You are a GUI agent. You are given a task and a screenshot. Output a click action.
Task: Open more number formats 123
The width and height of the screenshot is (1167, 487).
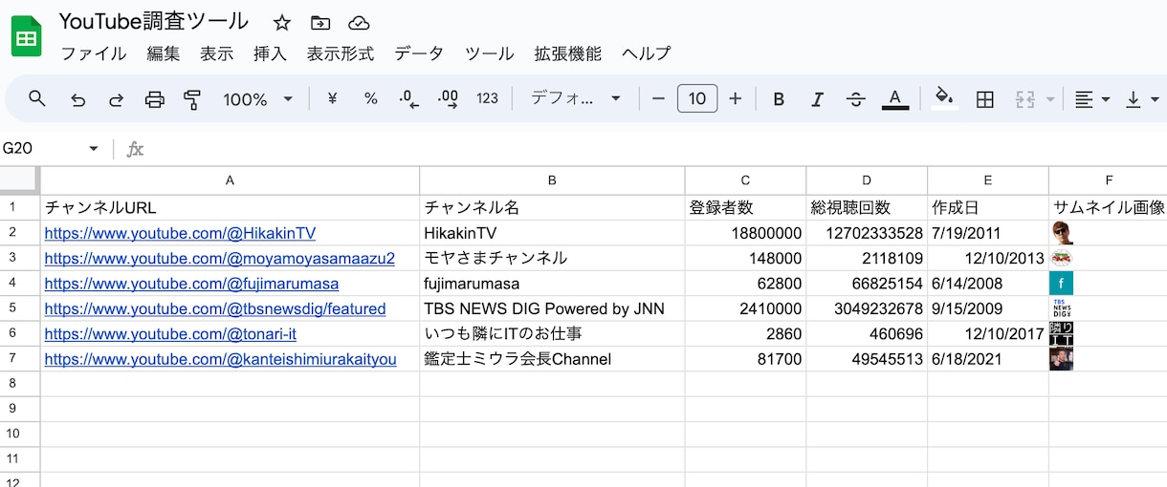488,99
